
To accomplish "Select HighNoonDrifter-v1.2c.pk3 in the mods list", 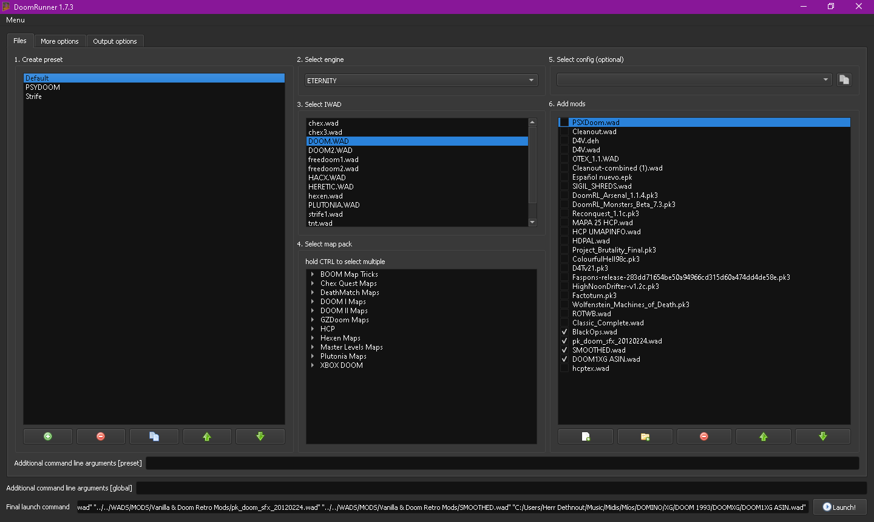I will coord(615,286).
